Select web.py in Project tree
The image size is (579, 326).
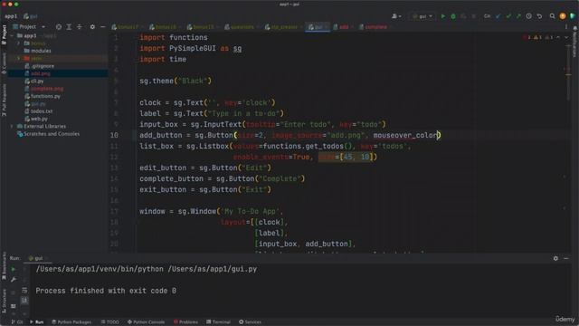pyautogui.click(x=36, y=119)
